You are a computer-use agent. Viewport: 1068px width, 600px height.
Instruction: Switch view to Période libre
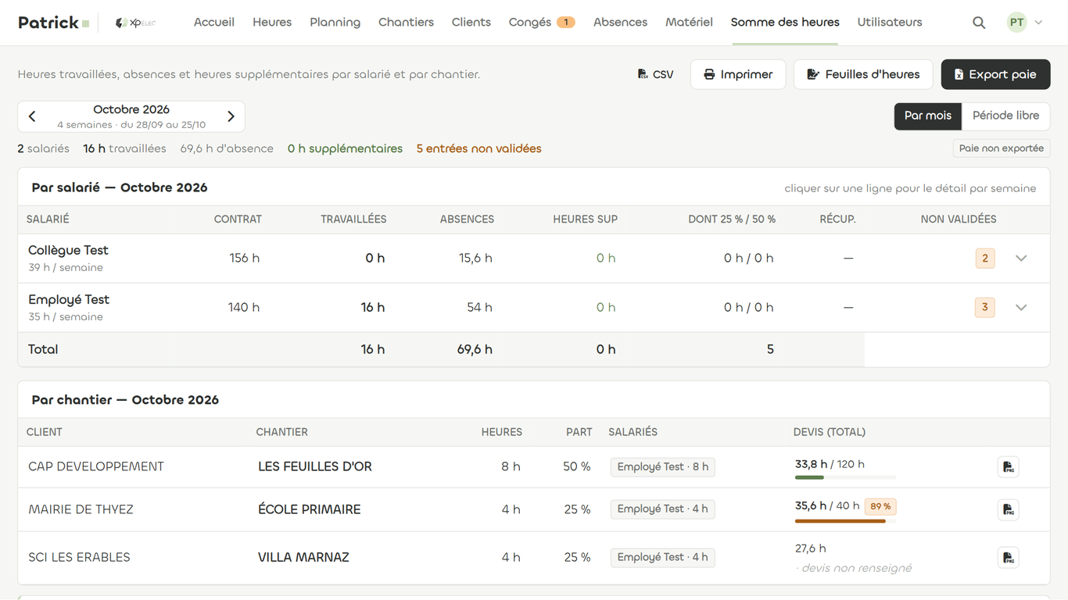coord(1005,116)
